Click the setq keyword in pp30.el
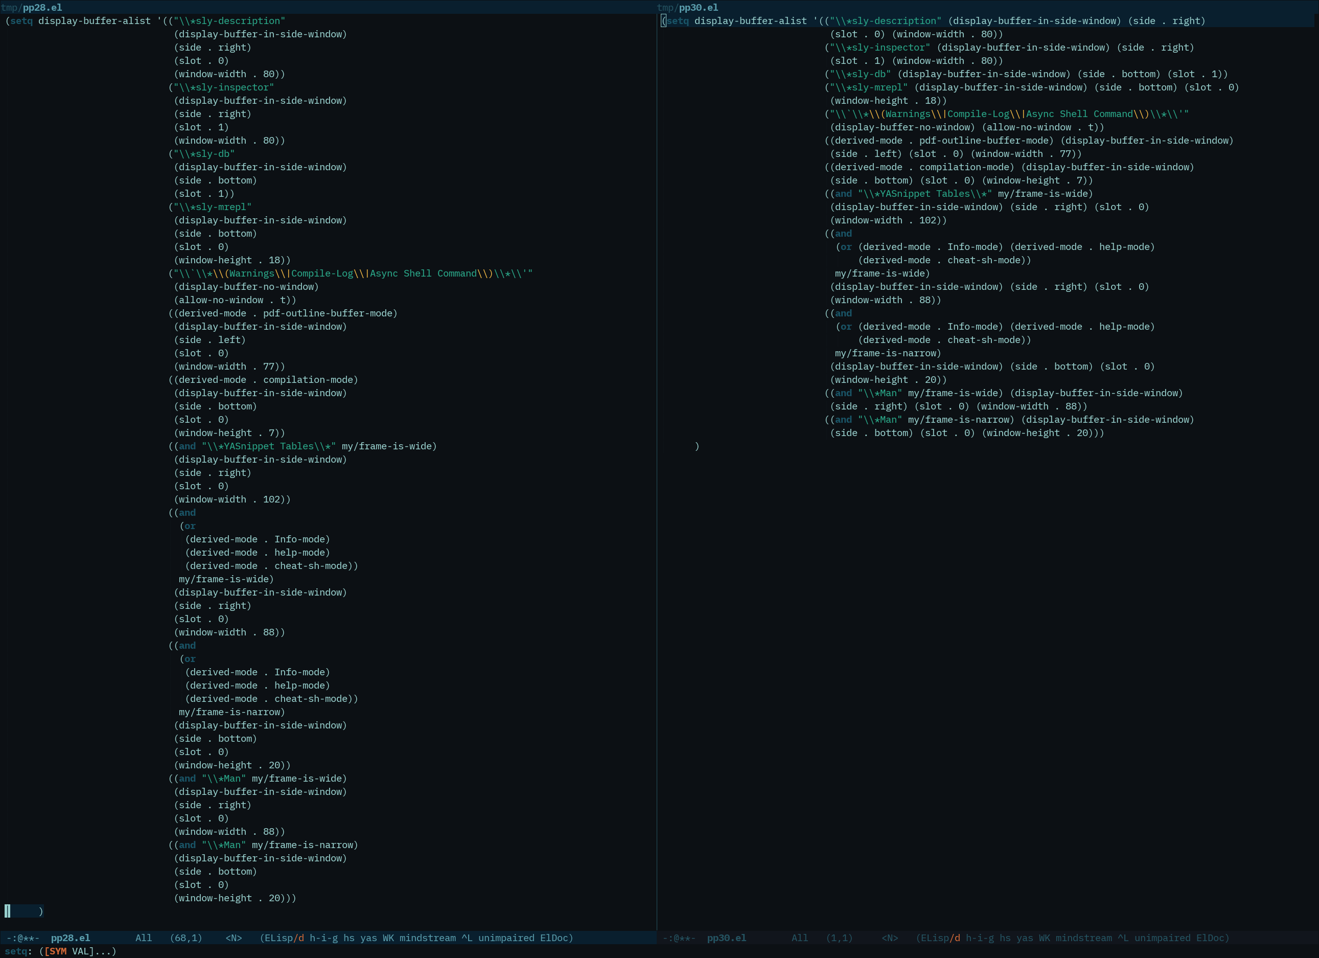This screenshot has width=1319, height=958. click(678, 21)
